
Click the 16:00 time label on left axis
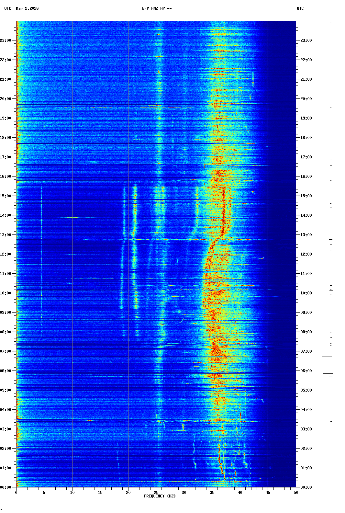pyautogui.click(x=6, y=177)
